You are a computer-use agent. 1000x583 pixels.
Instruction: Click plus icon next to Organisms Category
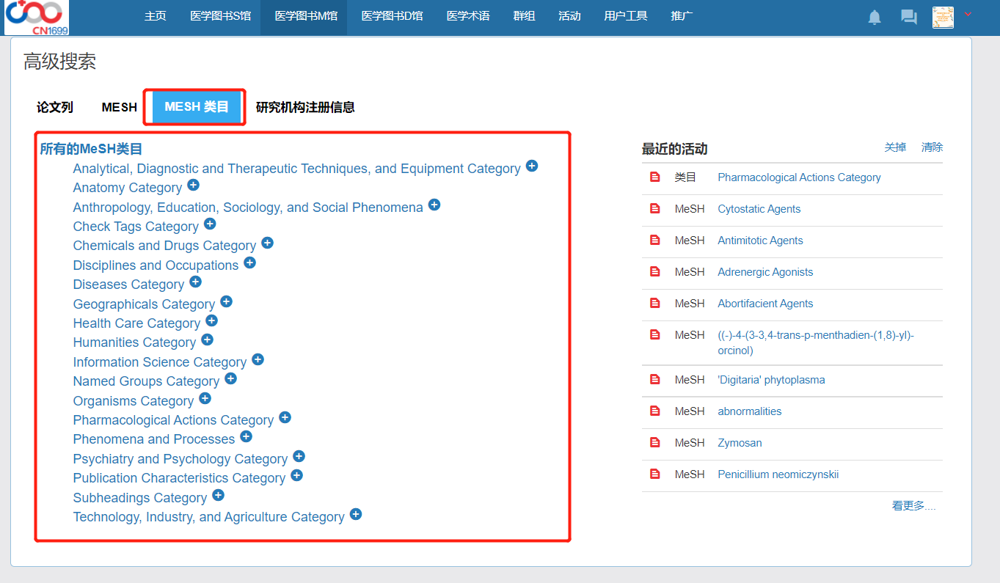click(205, 399)
